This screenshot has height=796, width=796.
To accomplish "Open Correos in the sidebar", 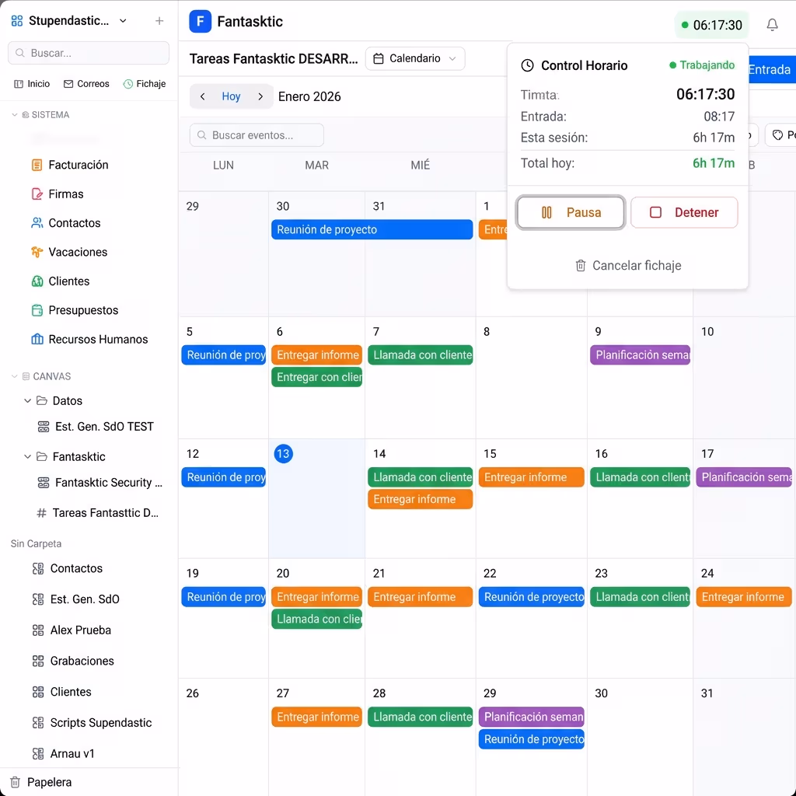I will click(x=86, y=84).
